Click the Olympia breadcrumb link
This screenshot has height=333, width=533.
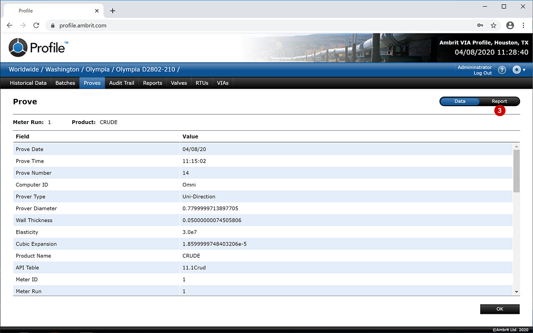97,70
